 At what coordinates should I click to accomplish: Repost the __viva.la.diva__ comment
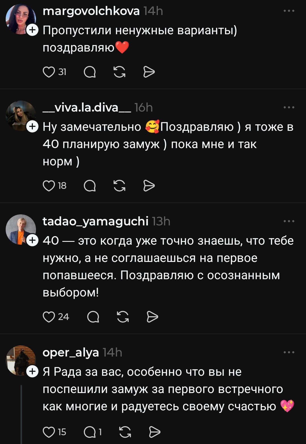(x=119, y=186)
